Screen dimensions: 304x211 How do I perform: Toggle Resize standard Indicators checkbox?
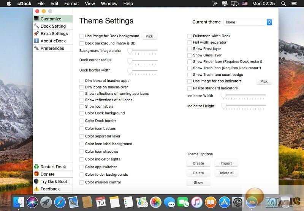tap(190, 88)
